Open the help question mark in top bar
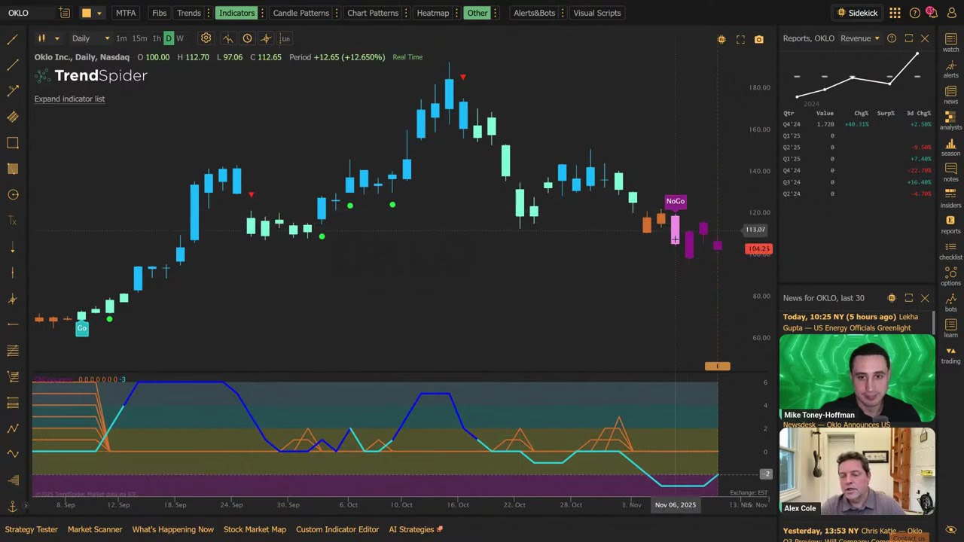The image size is (964, 542). [914, 13]
